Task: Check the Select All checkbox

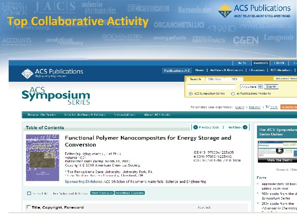Action: coord(29,193)
